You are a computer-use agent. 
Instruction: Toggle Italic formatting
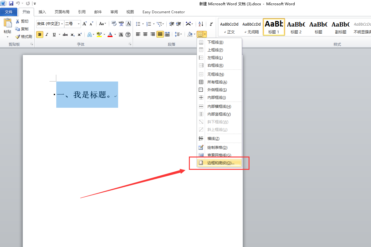(47, 35)
